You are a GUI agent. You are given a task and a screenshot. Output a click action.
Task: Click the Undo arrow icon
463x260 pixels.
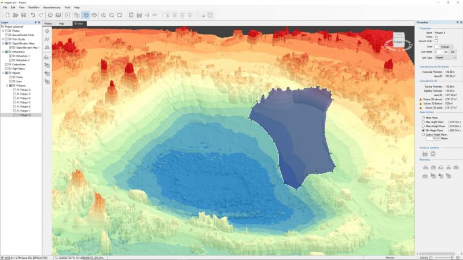click(x=33, y=14)
